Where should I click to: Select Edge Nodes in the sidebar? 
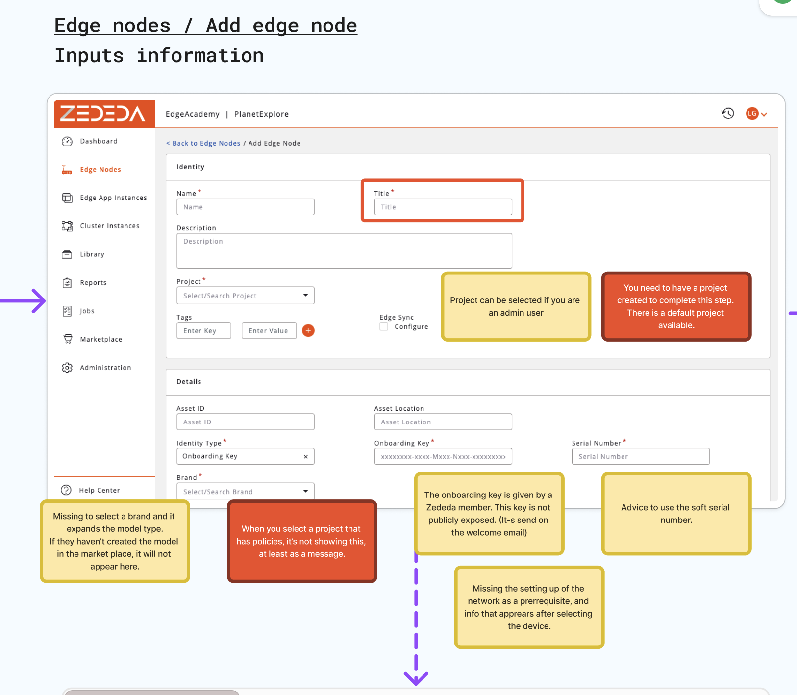(x=100, y=170)
